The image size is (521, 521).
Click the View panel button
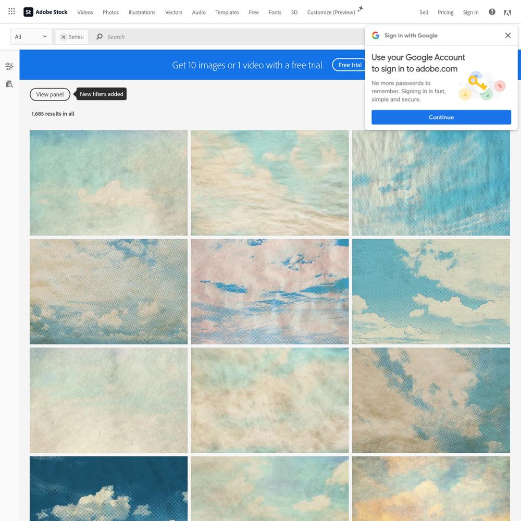pos(50,94)
